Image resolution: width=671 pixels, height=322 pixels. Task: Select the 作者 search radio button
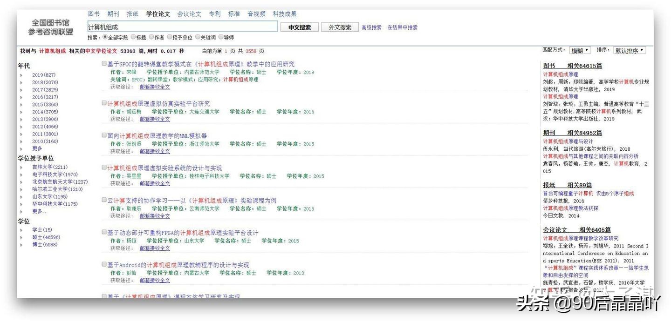152,37
